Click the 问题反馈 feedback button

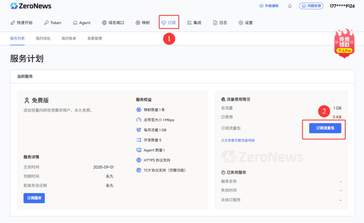coord(311,6)
